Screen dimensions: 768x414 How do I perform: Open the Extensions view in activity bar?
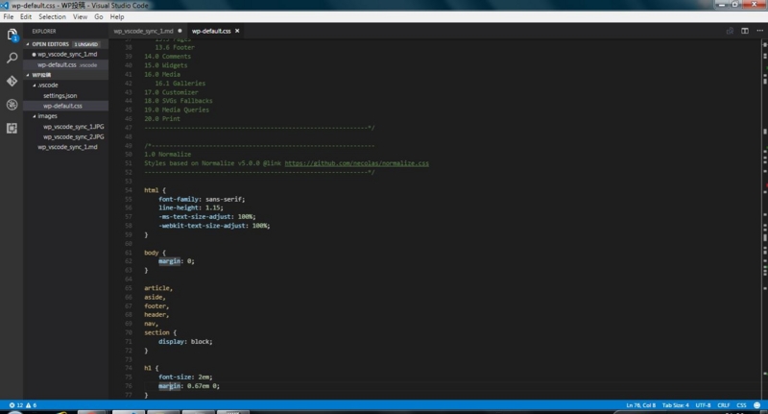(x=12, y=128)
